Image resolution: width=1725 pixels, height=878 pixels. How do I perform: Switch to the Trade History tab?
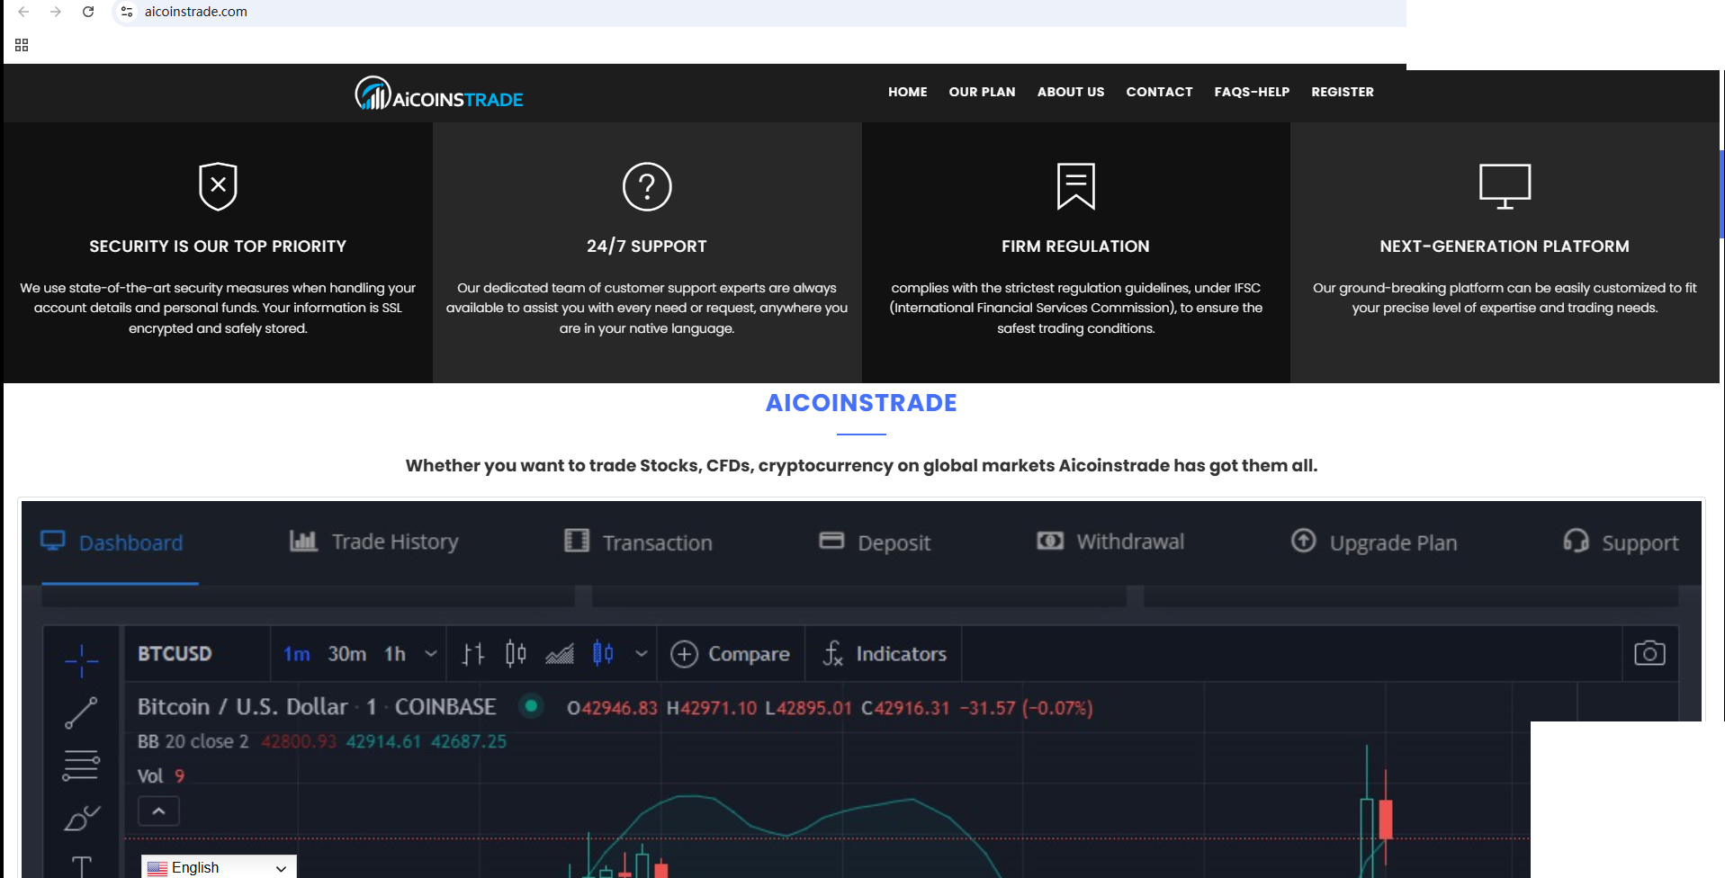click(x=373, y=542)
